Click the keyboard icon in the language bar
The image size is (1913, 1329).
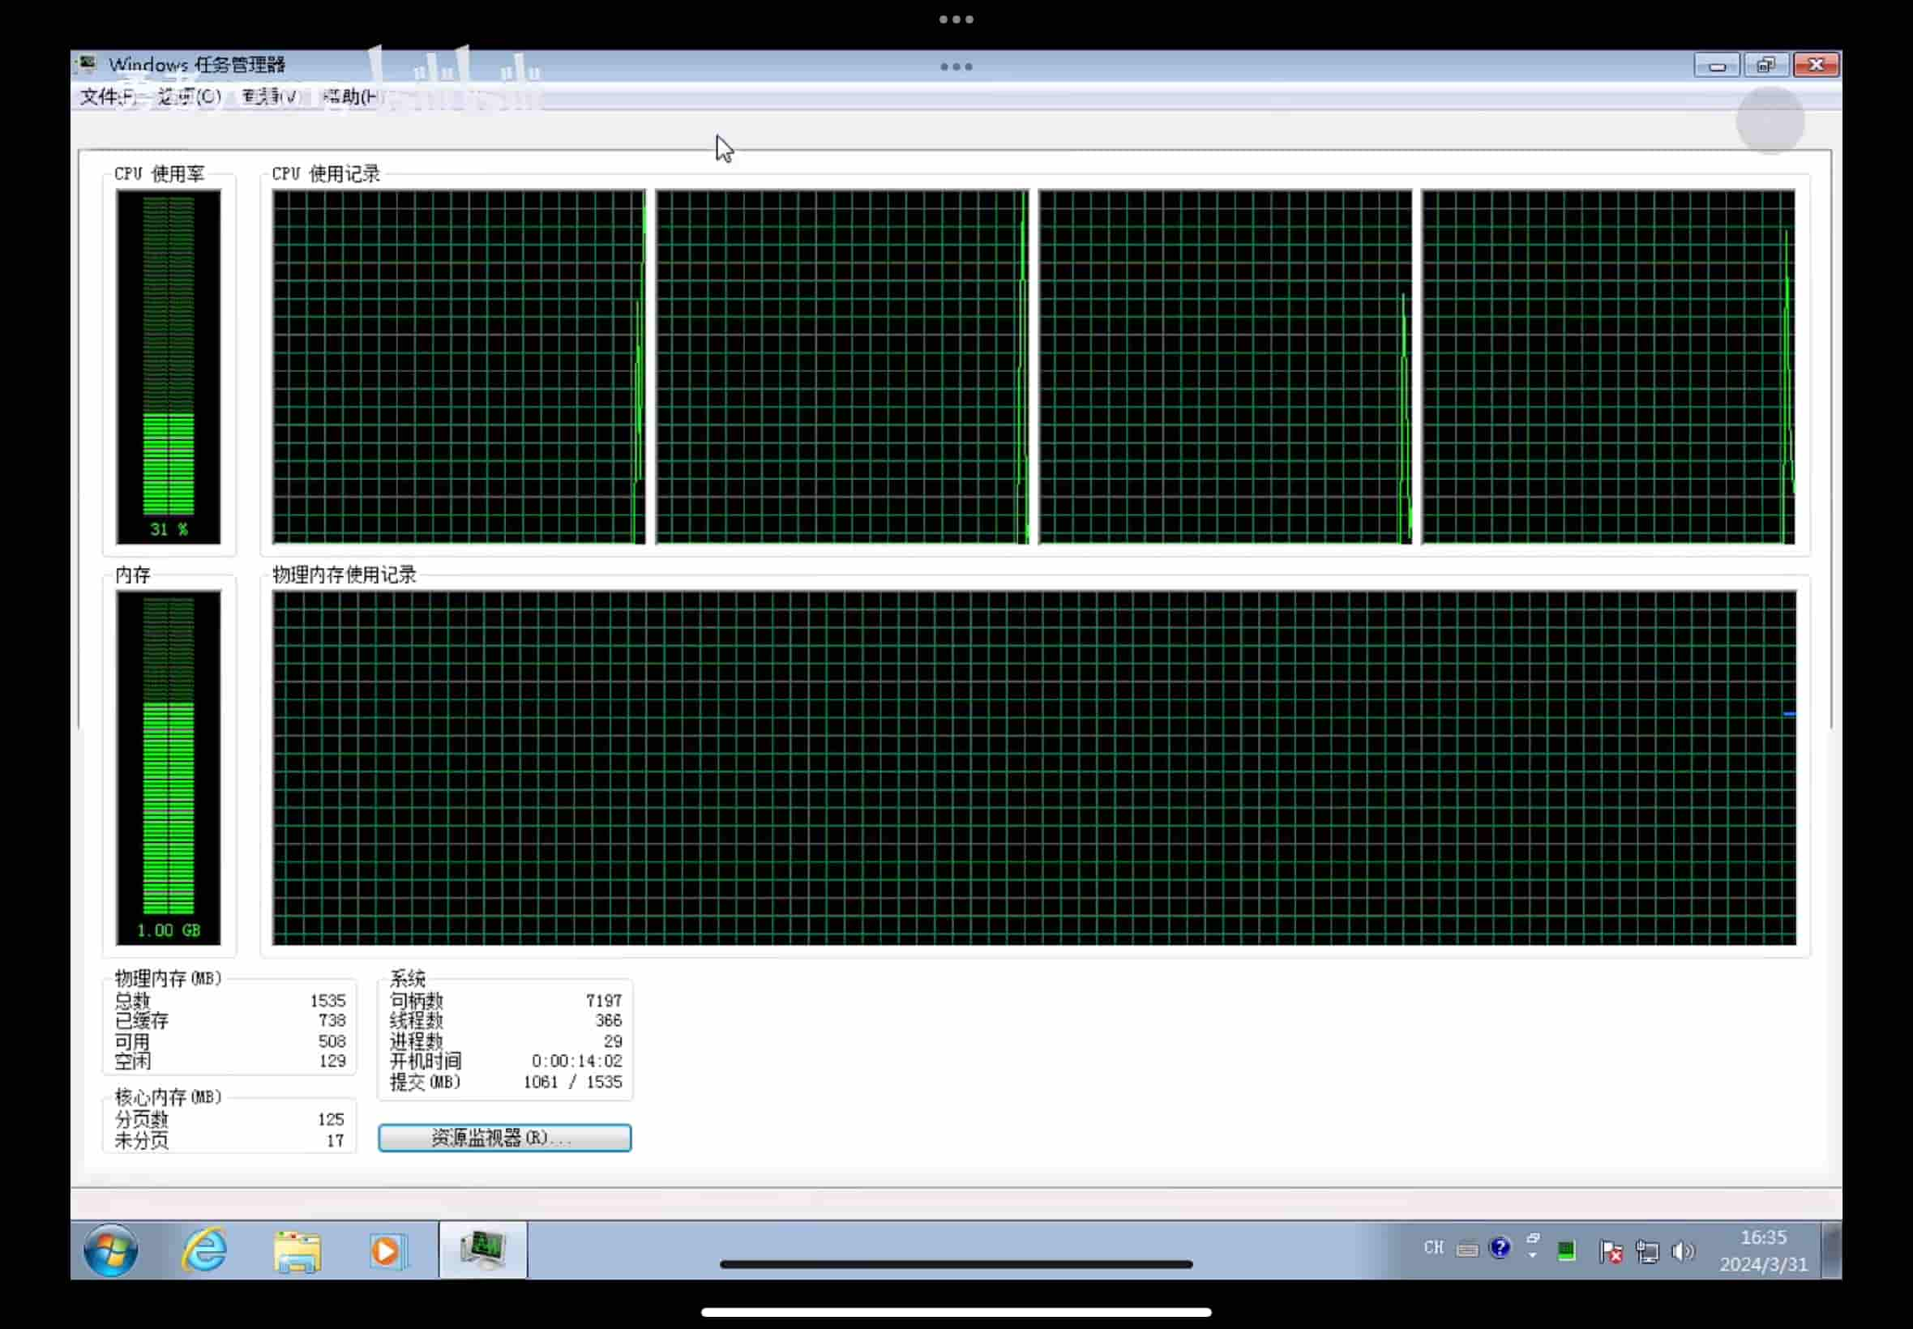pyautogui.click(x=1467, y=1249)
